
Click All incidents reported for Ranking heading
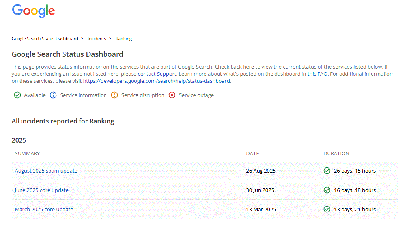pyautogui.click(x=63, y=121)
